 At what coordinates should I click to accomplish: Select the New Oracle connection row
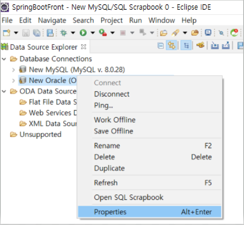(x=47, y=80)
